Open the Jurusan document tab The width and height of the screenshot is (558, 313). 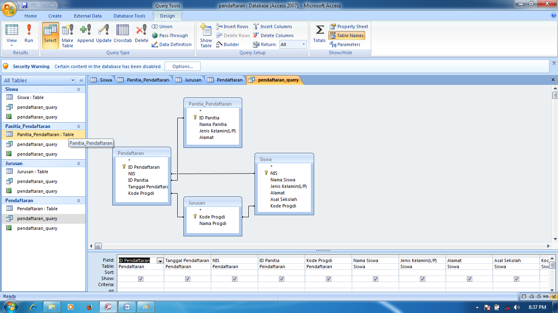189,80
